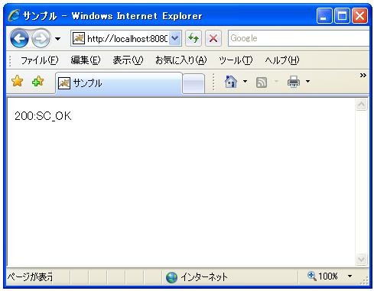The image size is (374, 291).
Task: Click the インターネット zone globe icon
Action: point(171,277)
